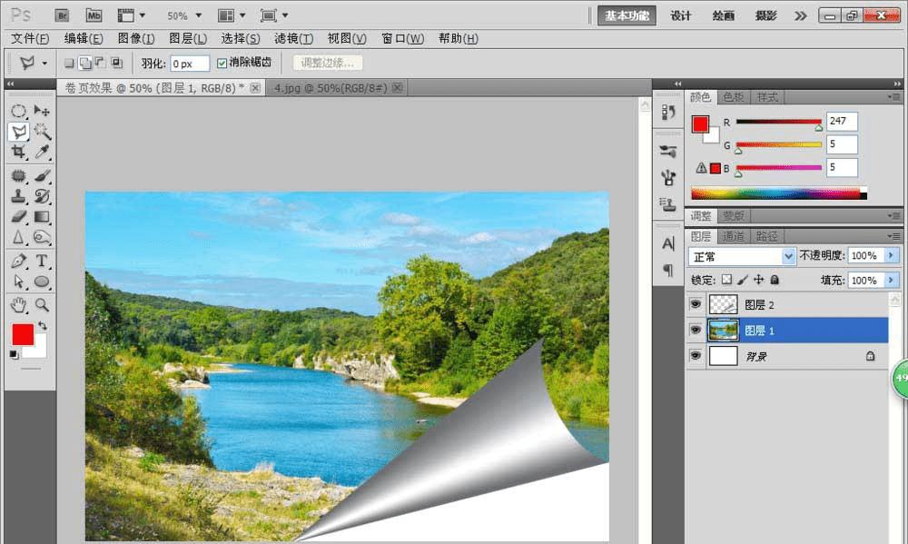The width and height of the screenshot is (908, 544).
Task: Launch Mini Bridge from top bar
Action: pos(94,15)
